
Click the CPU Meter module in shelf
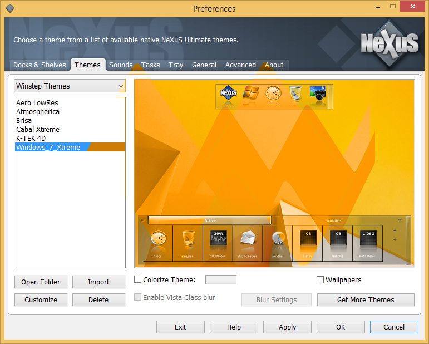tap(218, 238)
